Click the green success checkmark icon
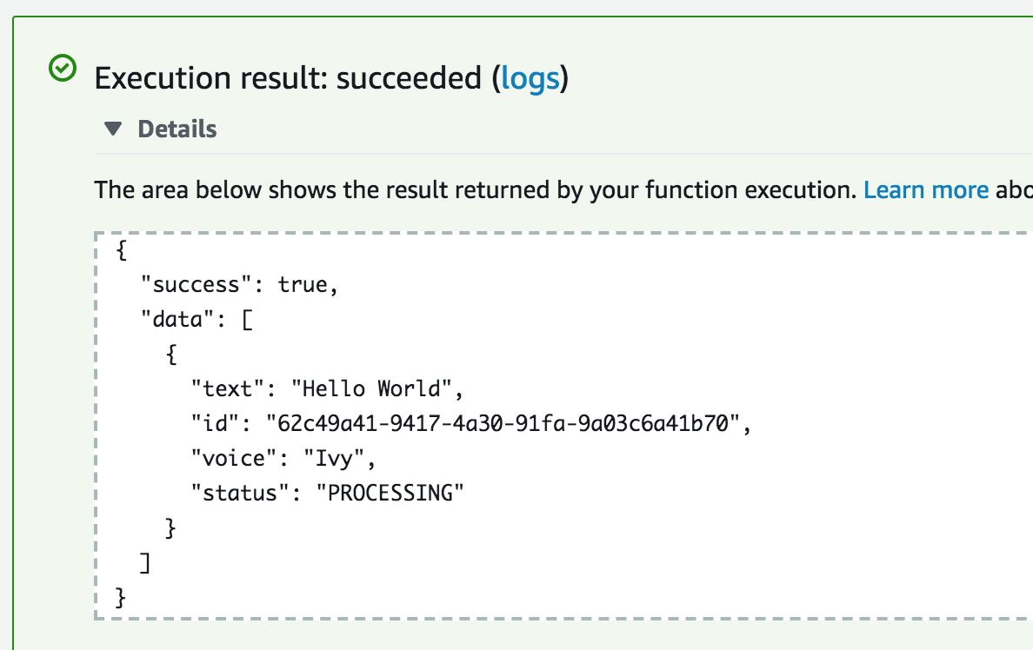Image resolution: width=1033 pixels, height=650 pixels. 63,68
